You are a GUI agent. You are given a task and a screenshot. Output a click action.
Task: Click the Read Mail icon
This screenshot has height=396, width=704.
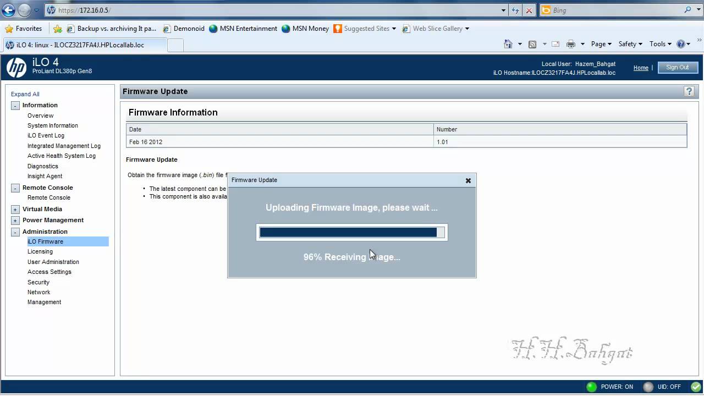tap(555, 44)
